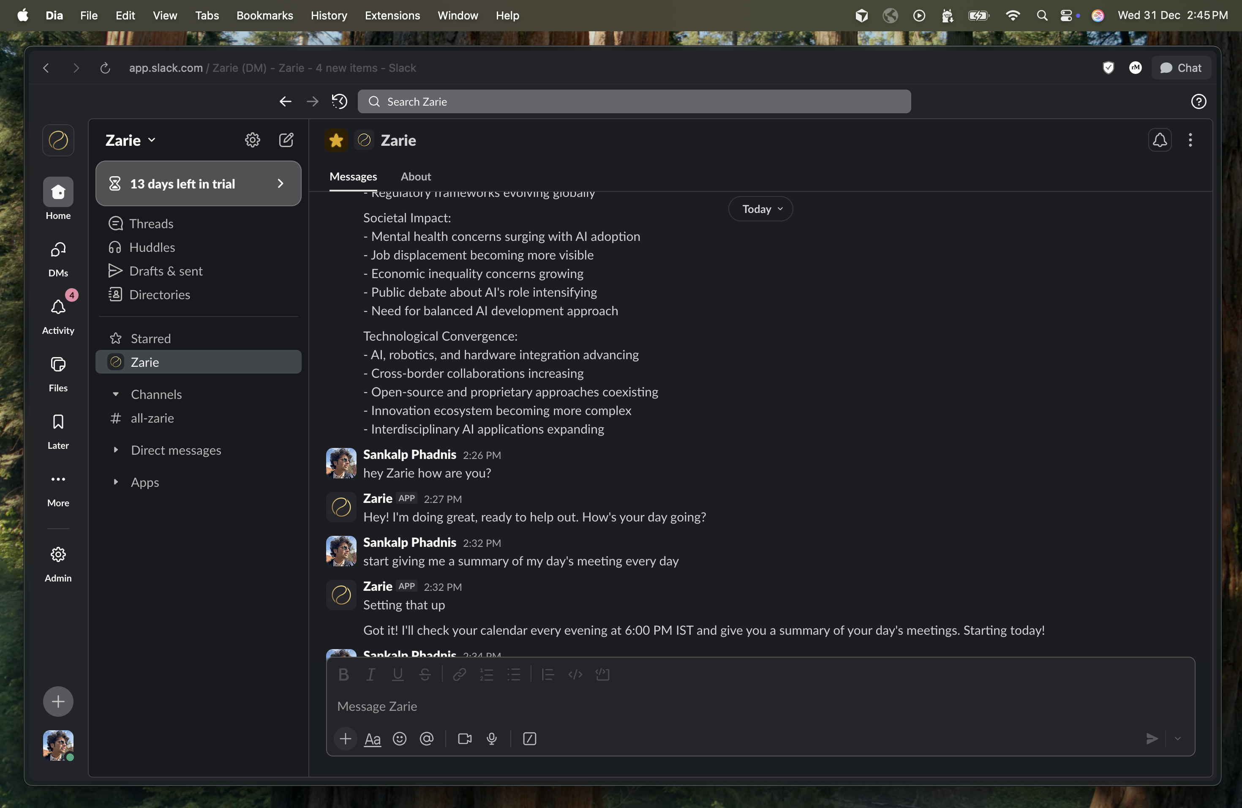The height and width of the screenshot is (808, 1242).
Task: Open Threads in the sidebar
Action: tap(151, 224)
